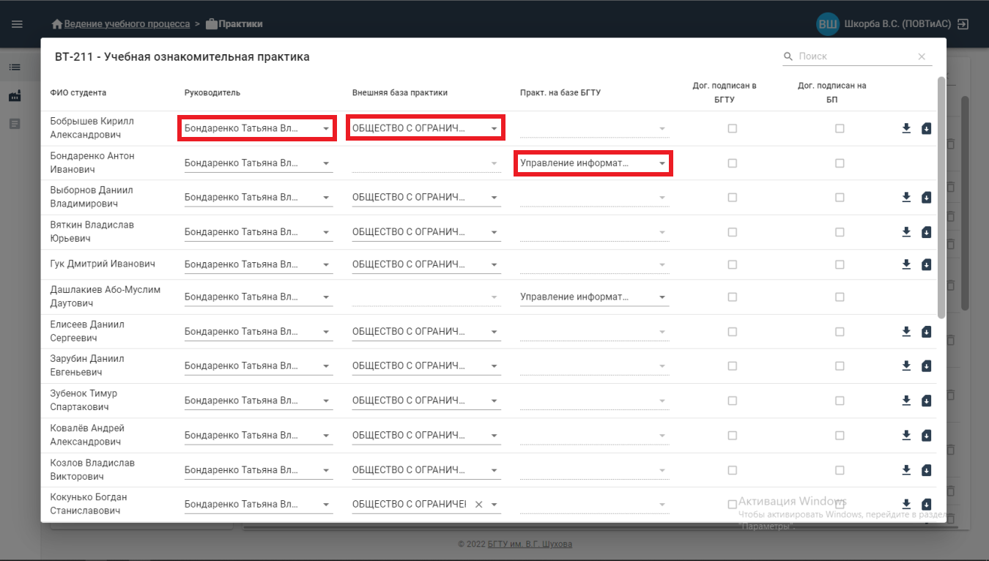Open Руководитель dropdown for Гук Дмитрий
This screenshot has width=989, height=561.
(x=259, y=264)
